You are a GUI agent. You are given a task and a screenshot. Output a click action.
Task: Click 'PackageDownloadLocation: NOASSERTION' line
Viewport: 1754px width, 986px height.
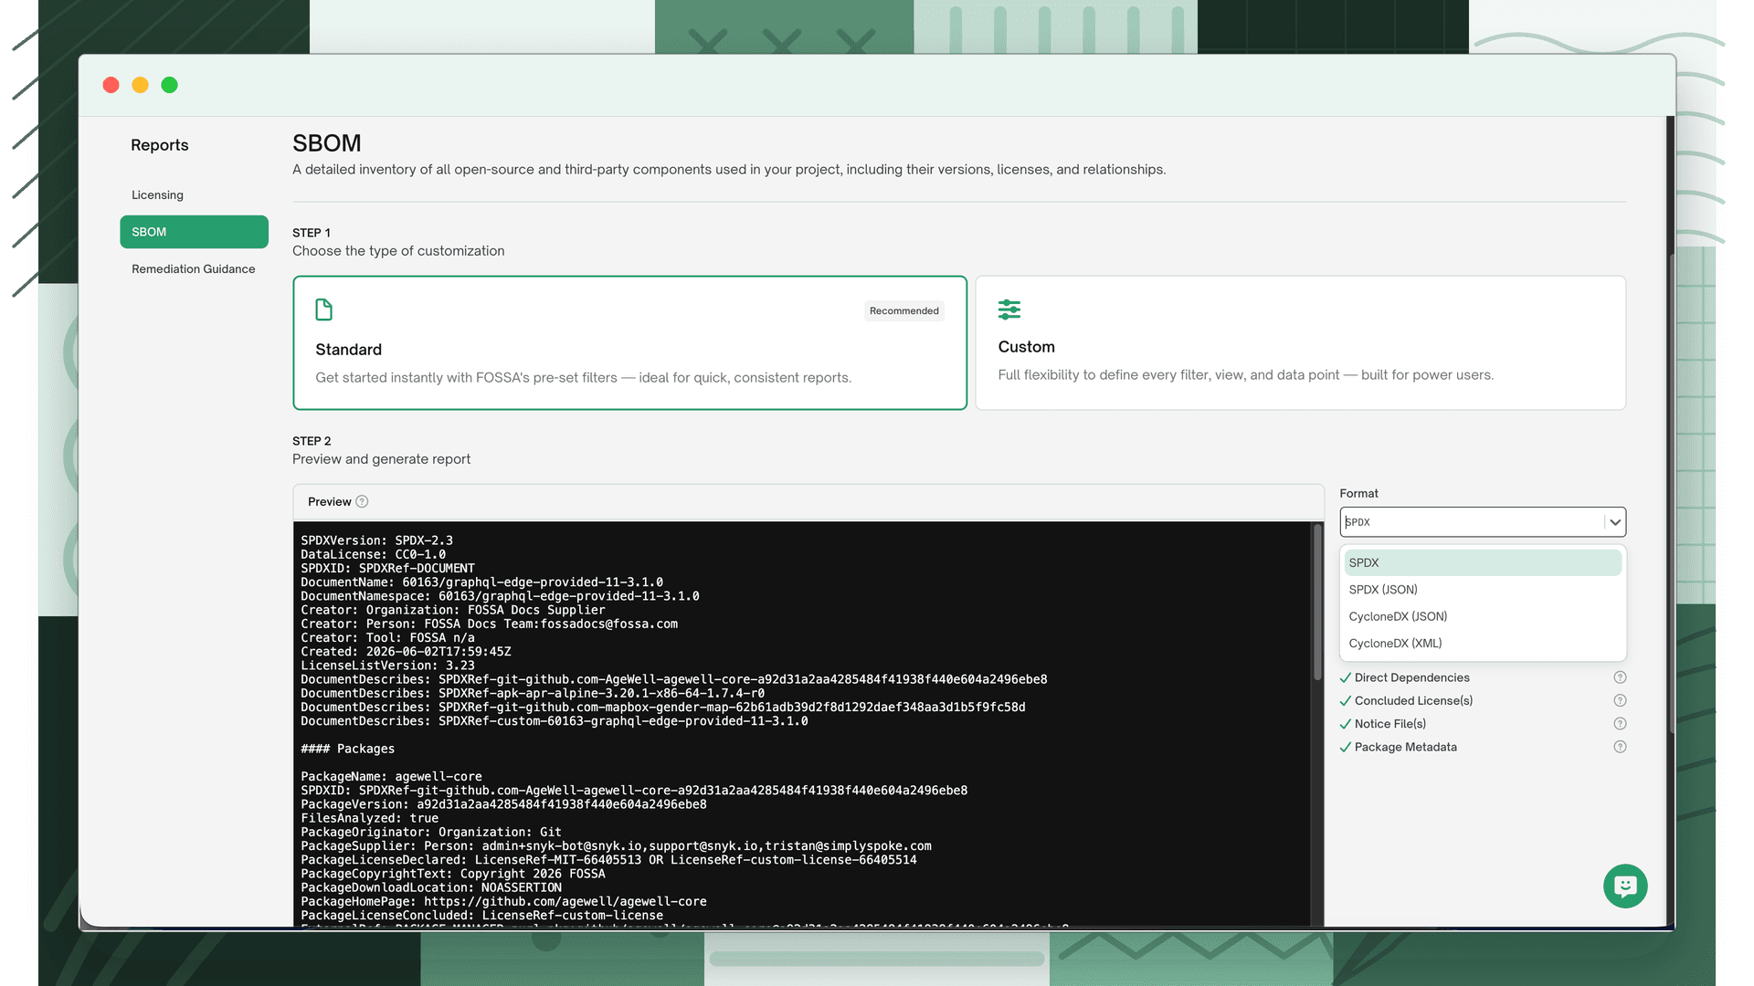[431, 887]
